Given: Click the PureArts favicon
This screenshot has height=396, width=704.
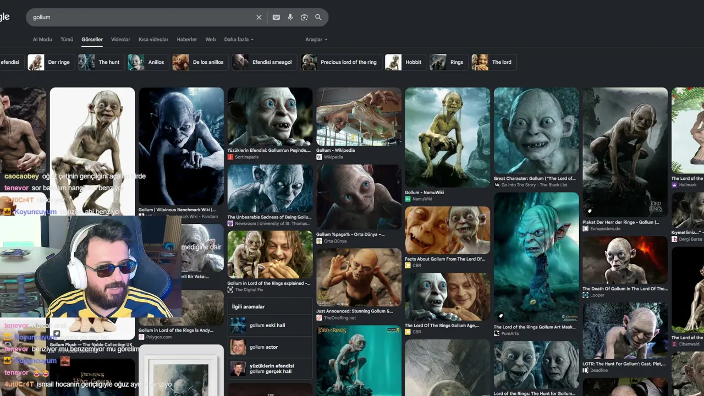Looking at the screenshot, I should click(497, 334).
